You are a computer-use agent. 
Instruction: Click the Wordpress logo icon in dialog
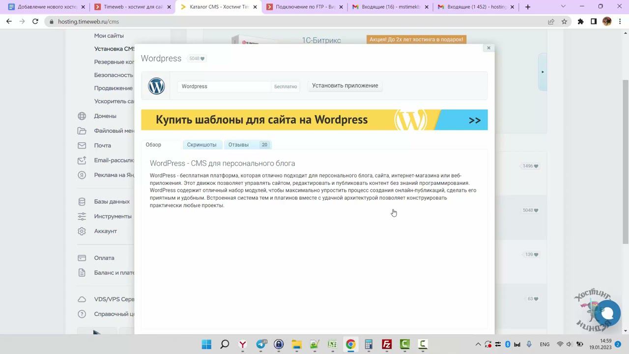156,86
